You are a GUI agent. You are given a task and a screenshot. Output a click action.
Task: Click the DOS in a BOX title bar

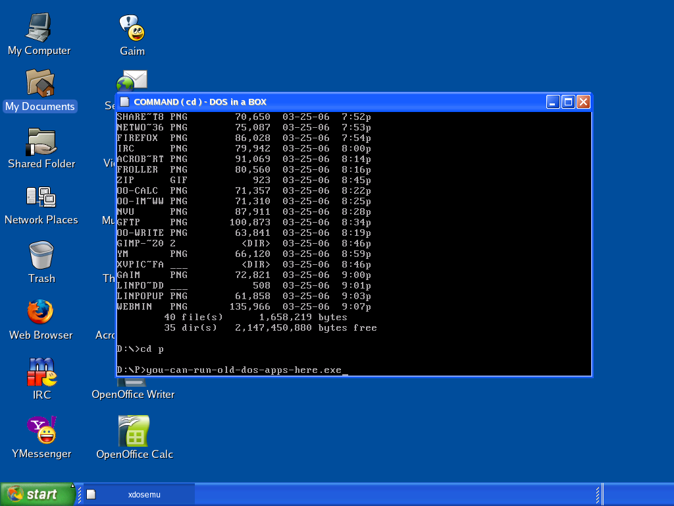tap(329, 101)
